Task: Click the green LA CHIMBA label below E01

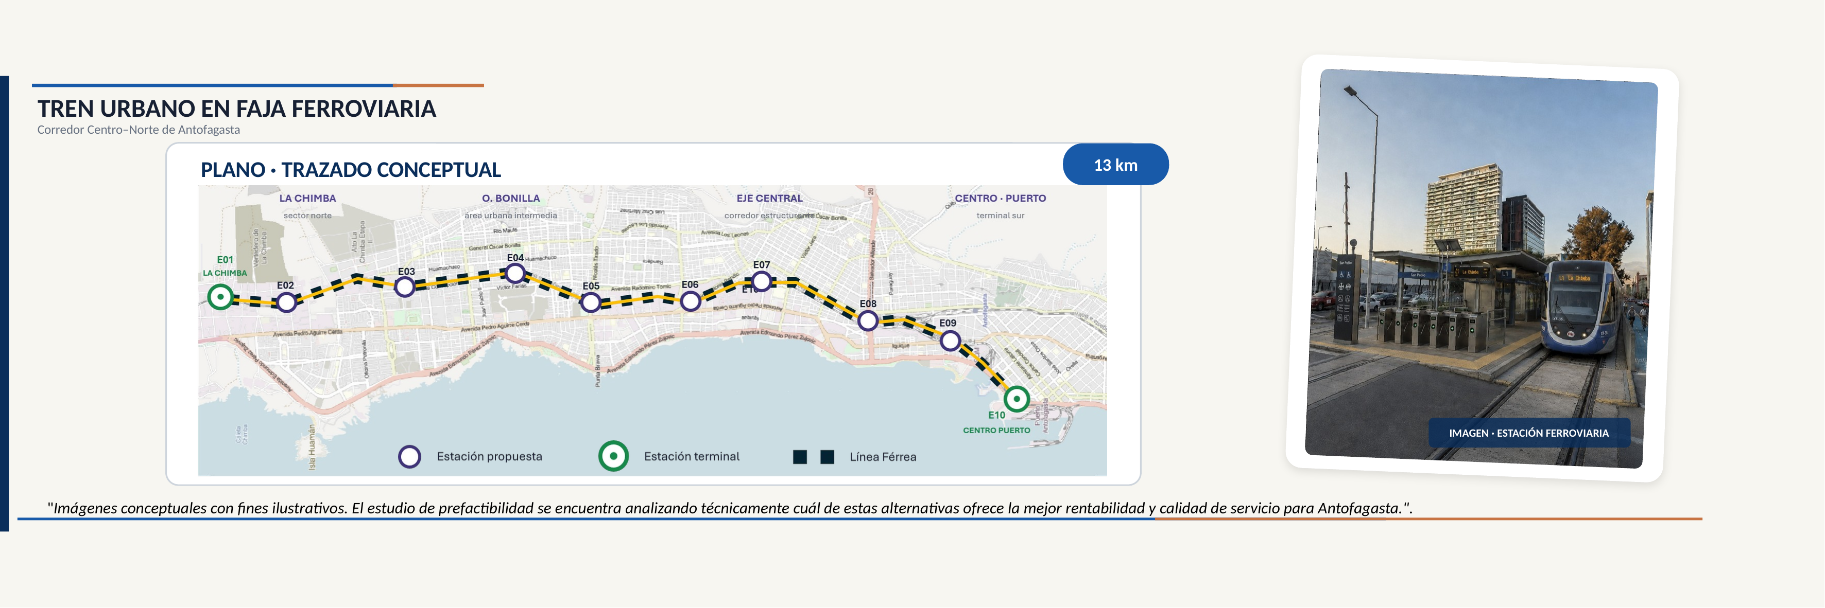Action: pos(225,273)
